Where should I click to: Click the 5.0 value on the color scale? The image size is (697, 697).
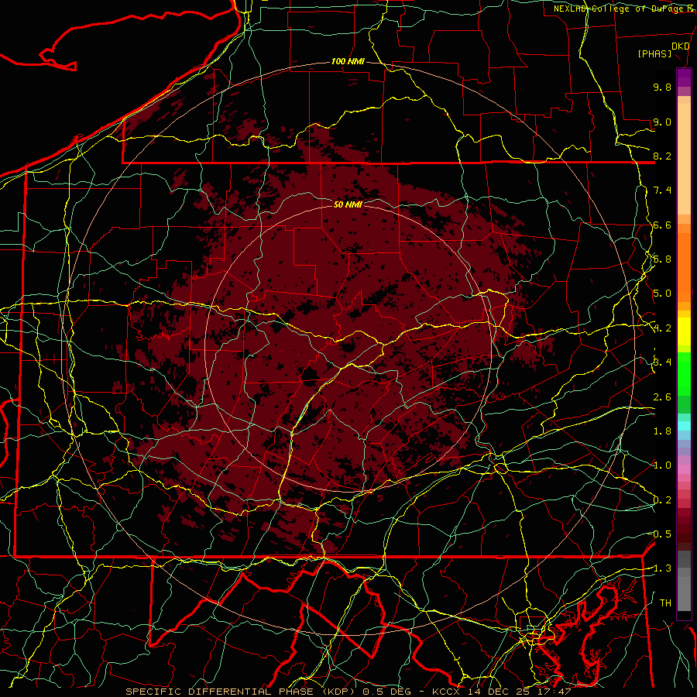(662, 294)
